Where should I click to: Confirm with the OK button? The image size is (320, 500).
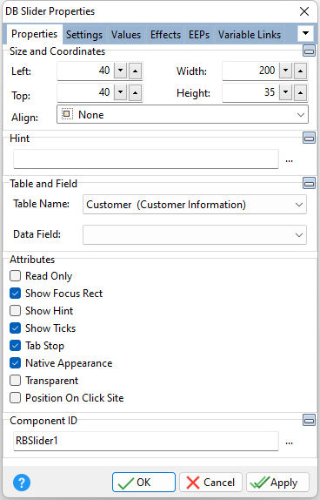(x=143, y=483)
